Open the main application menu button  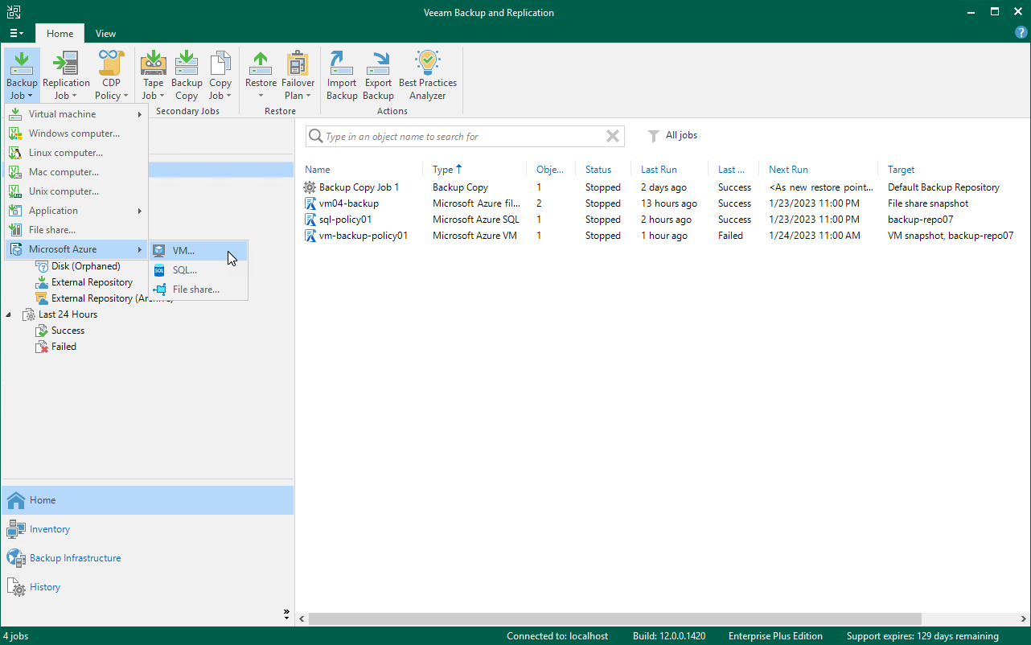coord(16,33)
